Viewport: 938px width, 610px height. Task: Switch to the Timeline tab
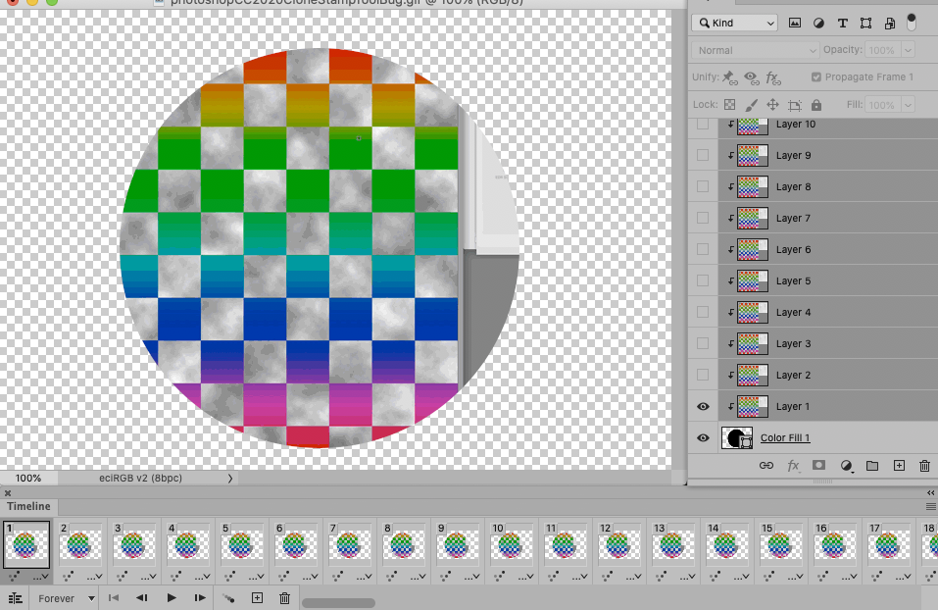[x=28, y=506]
